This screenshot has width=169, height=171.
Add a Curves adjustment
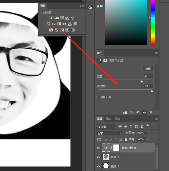click(x=62, y=18)
